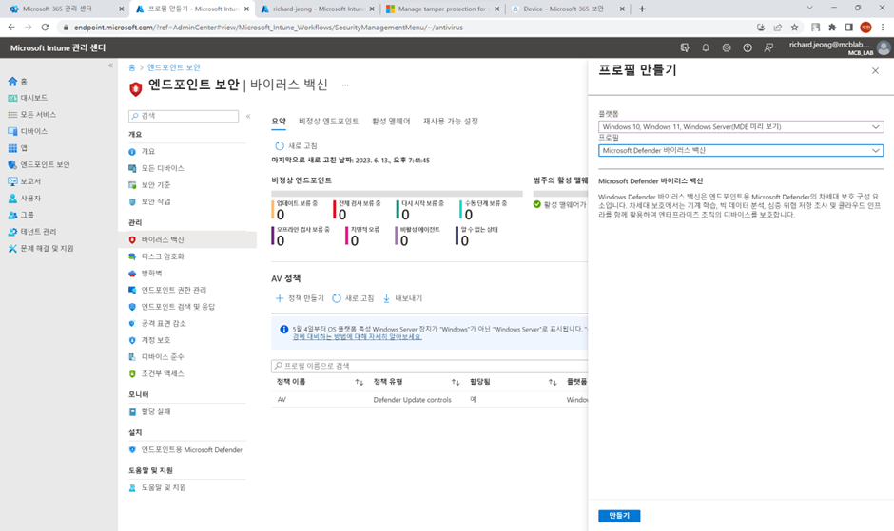894x531 pixels.
Task: Open 엔드포인트 보안 in the left navigation
Action: 39,164
